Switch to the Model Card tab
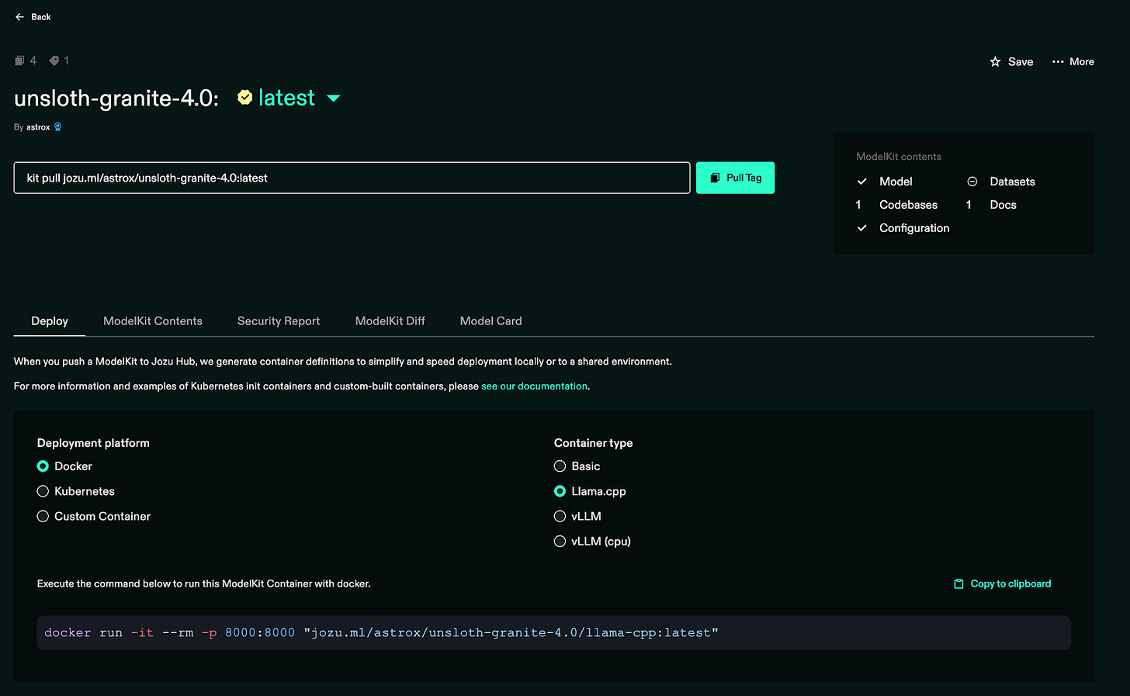This screenshot has width=1130, height=696. 491,320
